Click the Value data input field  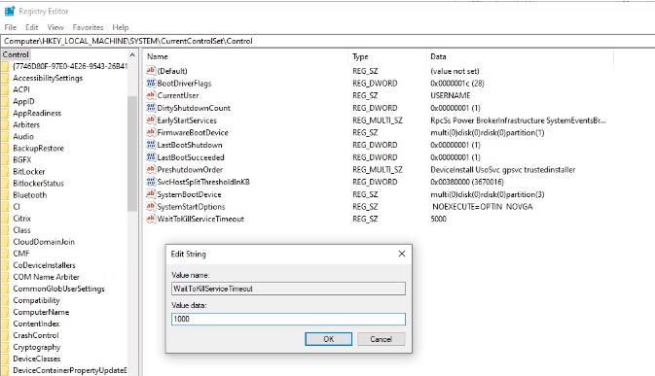[x=288, y=319]
